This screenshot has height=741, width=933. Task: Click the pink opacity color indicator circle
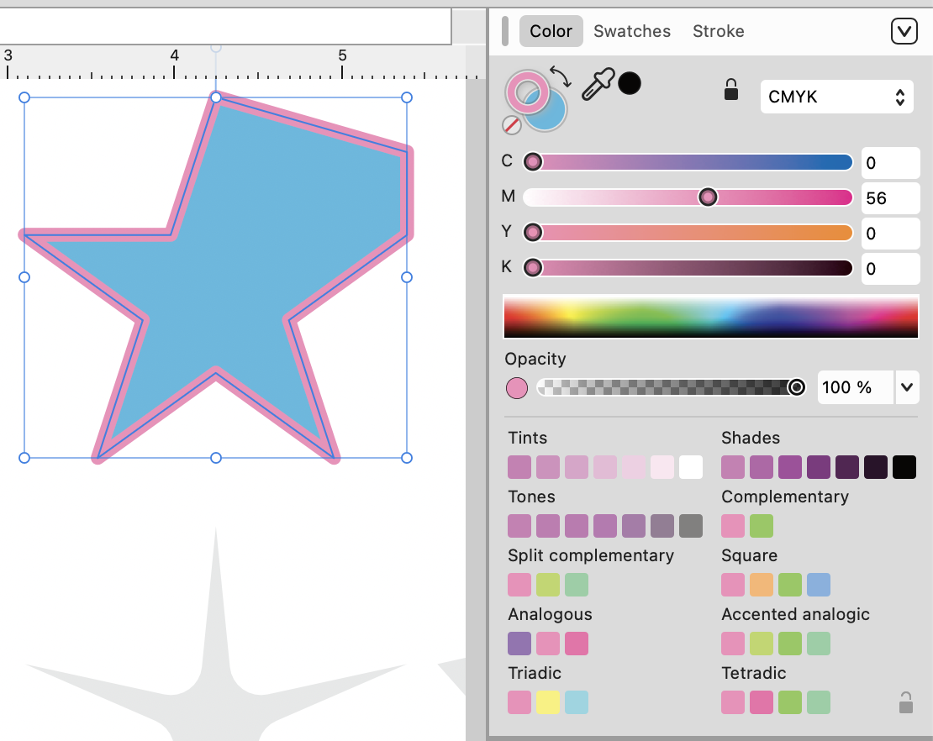517,387
